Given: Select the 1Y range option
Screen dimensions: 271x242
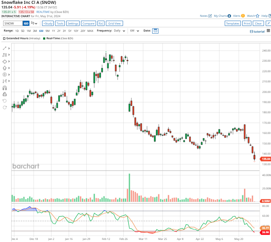Looking at the screenshot, I should [x=54, y=31].
